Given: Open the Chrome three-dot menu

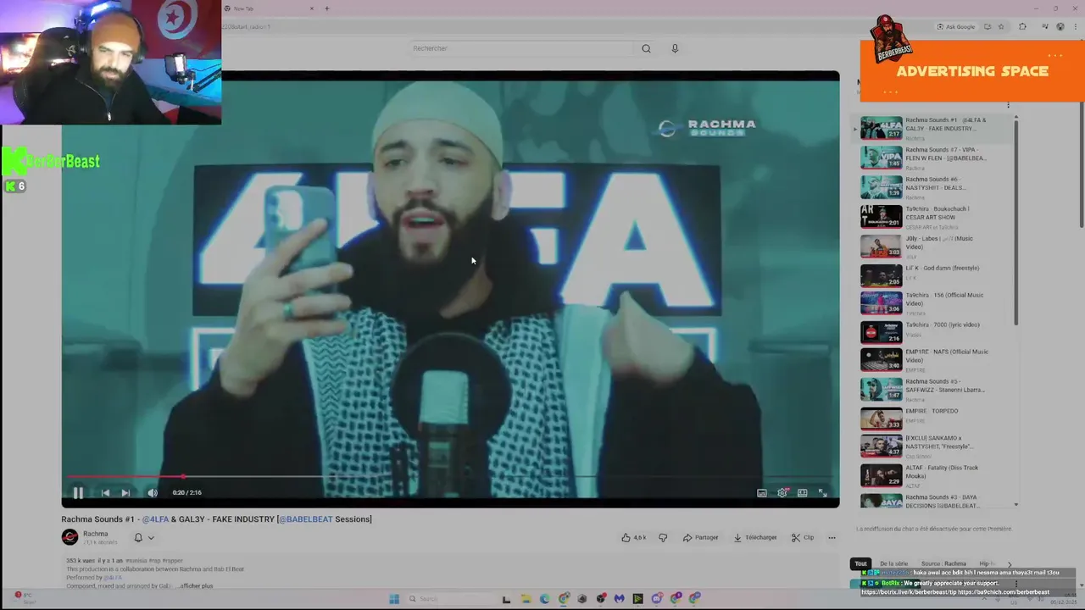Looking at the screenshot, I should point(1075,26).
